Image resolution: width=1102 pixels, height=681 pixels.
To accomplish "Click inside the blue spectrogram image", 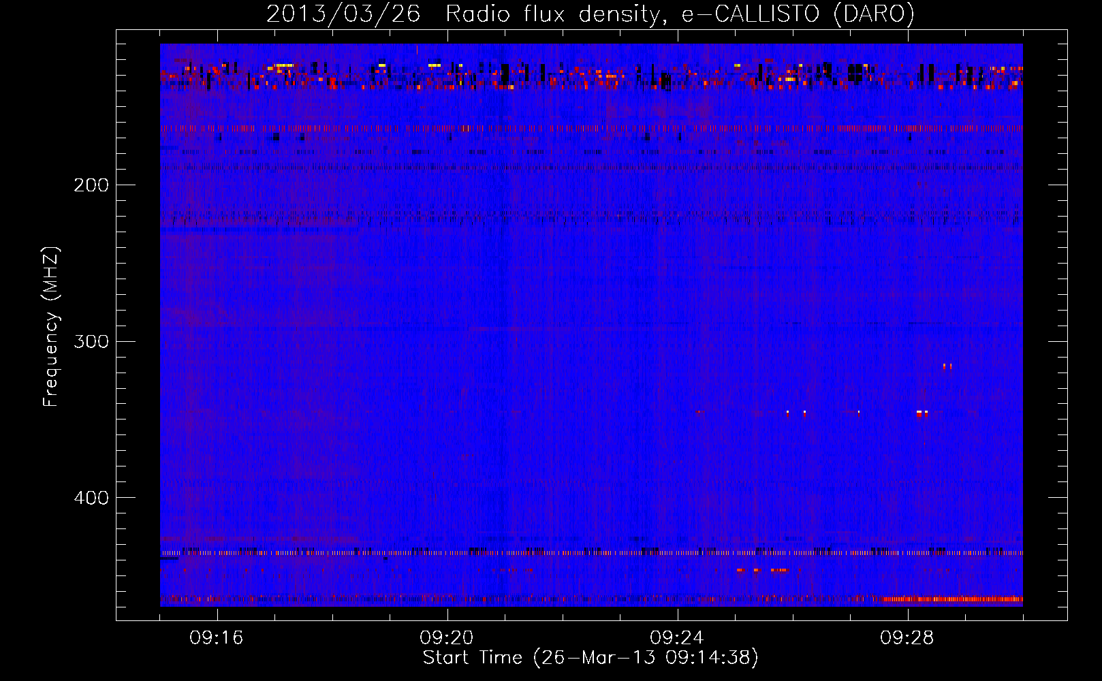I will click(x=591, y=325).
